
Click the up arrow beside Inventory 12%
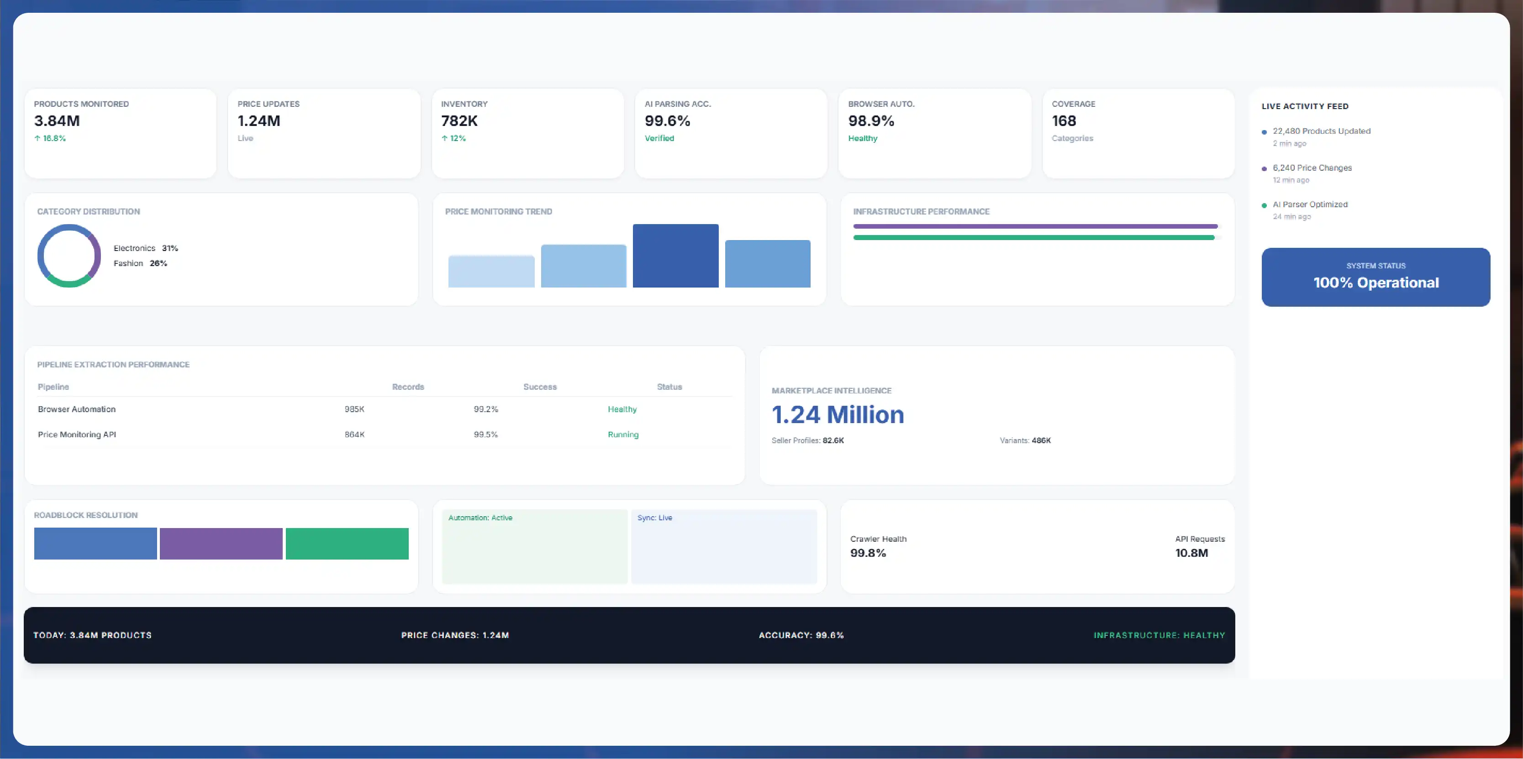(445, 138)
